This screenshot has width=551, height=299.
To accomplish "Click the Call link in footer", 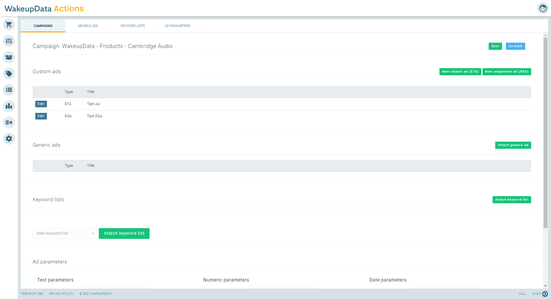I will (x=523, y=294).
